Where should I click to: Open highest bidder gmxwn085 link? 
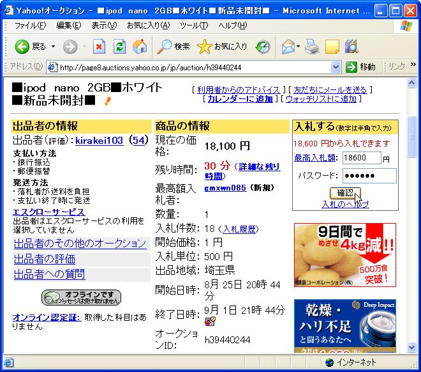coord(225,188)
